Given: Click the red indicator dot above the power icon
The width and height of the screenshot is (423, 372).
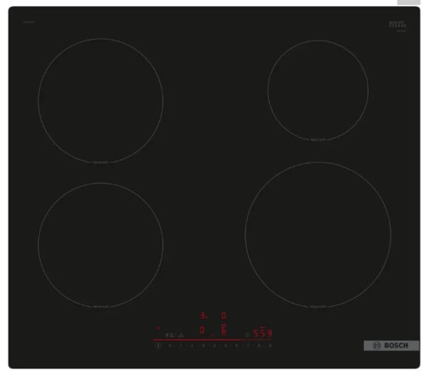Looking at the screenshot, I should pos(158,328).
